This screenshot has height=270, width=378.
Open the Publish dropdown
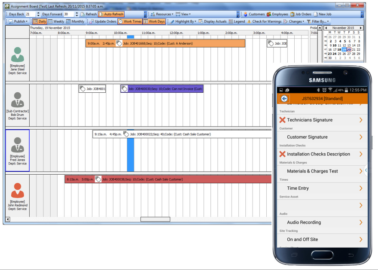(18, 21)
